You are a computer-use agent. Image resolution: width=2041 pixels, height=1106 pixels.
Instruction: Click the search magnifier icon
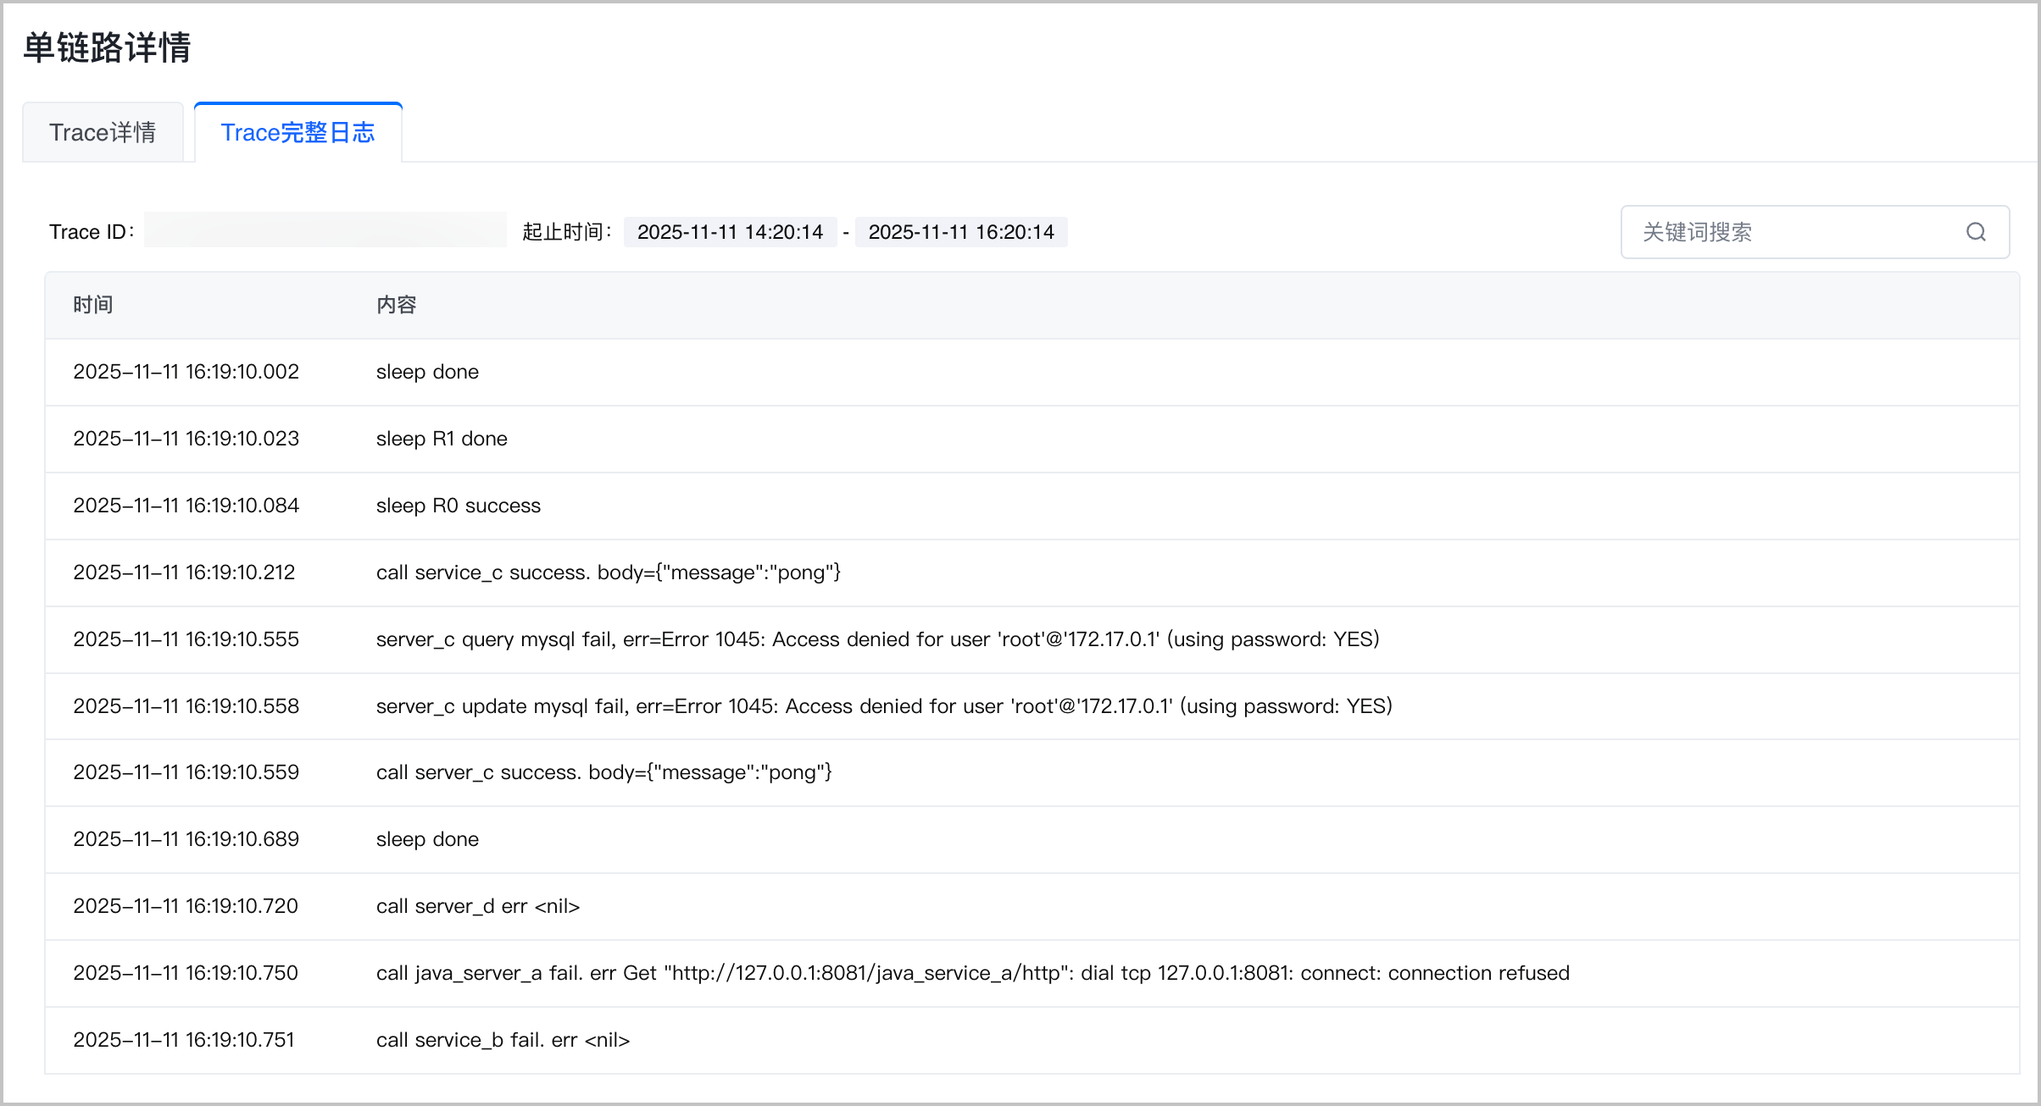click(x=1976, y=232)
